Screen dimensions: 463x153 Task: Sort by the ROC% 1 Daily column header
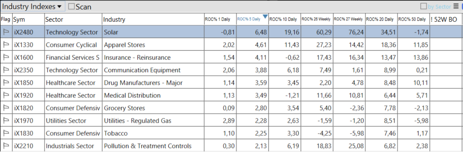220,19
